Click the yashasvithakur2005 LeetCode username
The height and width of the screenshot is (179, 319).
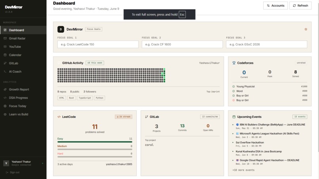tap(119, 164)
